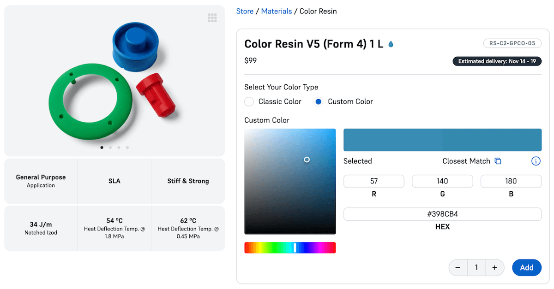The height and width of the screenshot is (289, 554).
Task: Show the third carousel image dot
Action: 119,147
